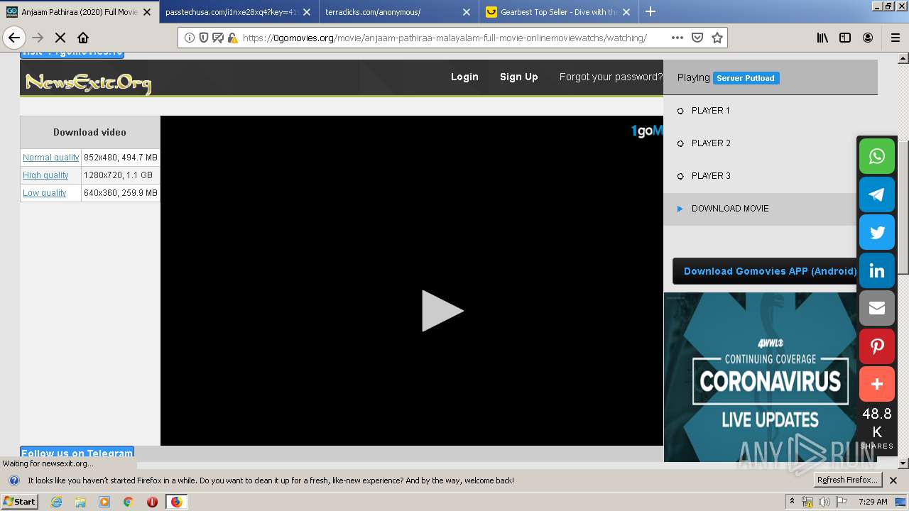Open the Firefox home page

click(83, 38)
